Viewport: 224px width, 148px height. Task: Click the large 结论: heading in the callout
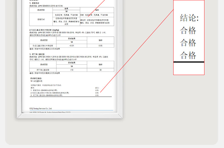pyautogui.click(x=189, y=18)
